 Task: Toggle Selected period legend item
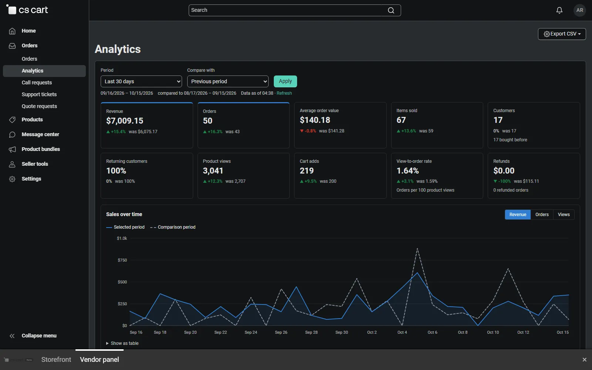click(x=125, y=227)
